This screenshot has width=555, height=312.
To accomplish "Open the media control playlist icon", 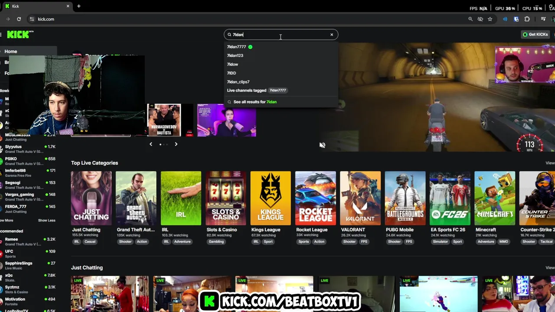I will pyautogui.click(x=543, y=19).
